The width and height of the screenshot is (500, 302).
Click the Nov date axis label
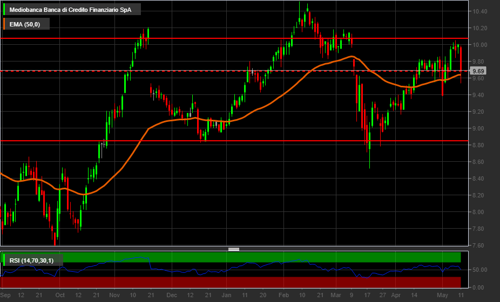tap(114, 296)
